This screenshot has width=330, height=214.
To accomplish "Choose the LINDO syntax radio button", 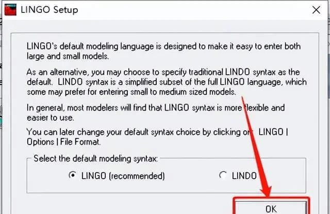I will 223,175.
